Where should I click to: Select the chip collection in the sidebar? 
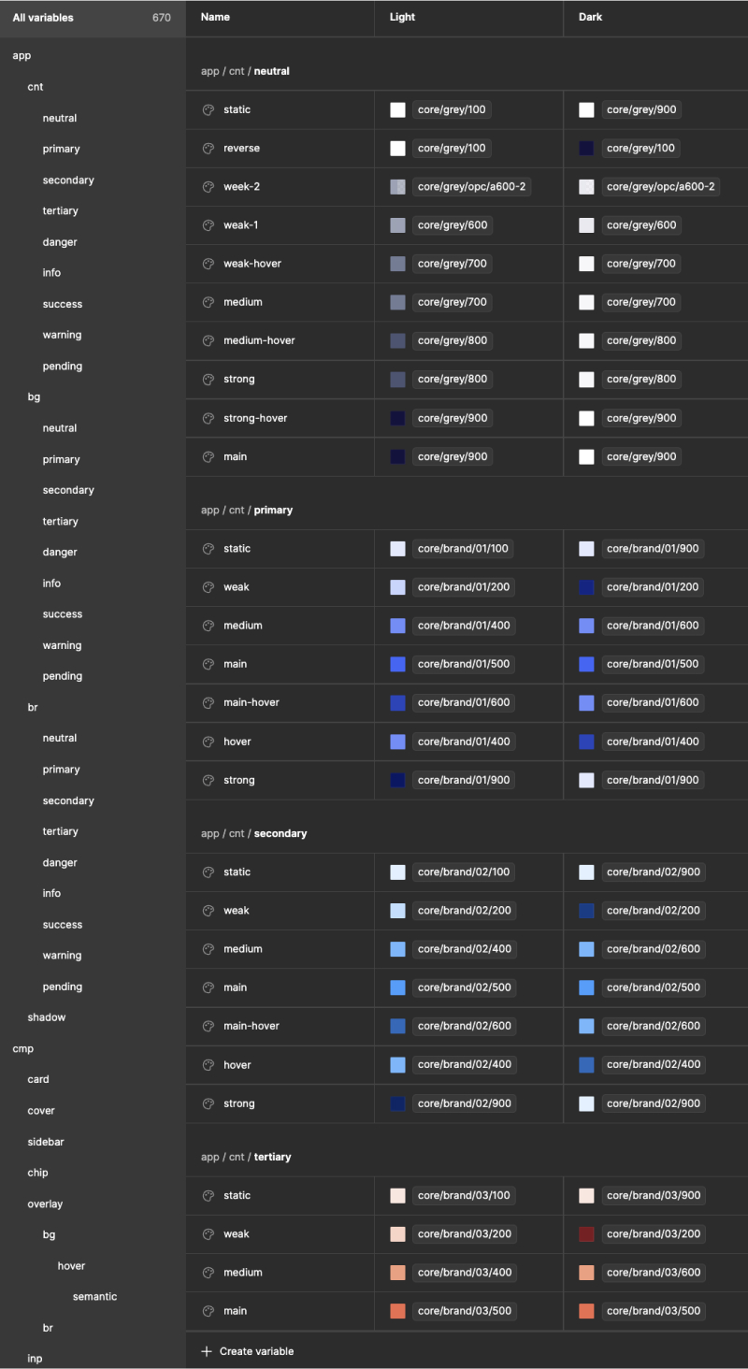pos(37,1173)
